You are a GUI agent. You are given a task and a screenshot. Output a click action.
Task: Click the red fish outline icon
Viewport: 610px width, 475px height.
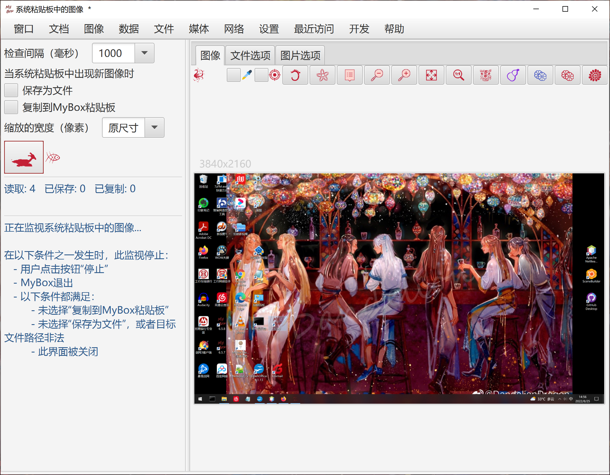tap(53, 157)
